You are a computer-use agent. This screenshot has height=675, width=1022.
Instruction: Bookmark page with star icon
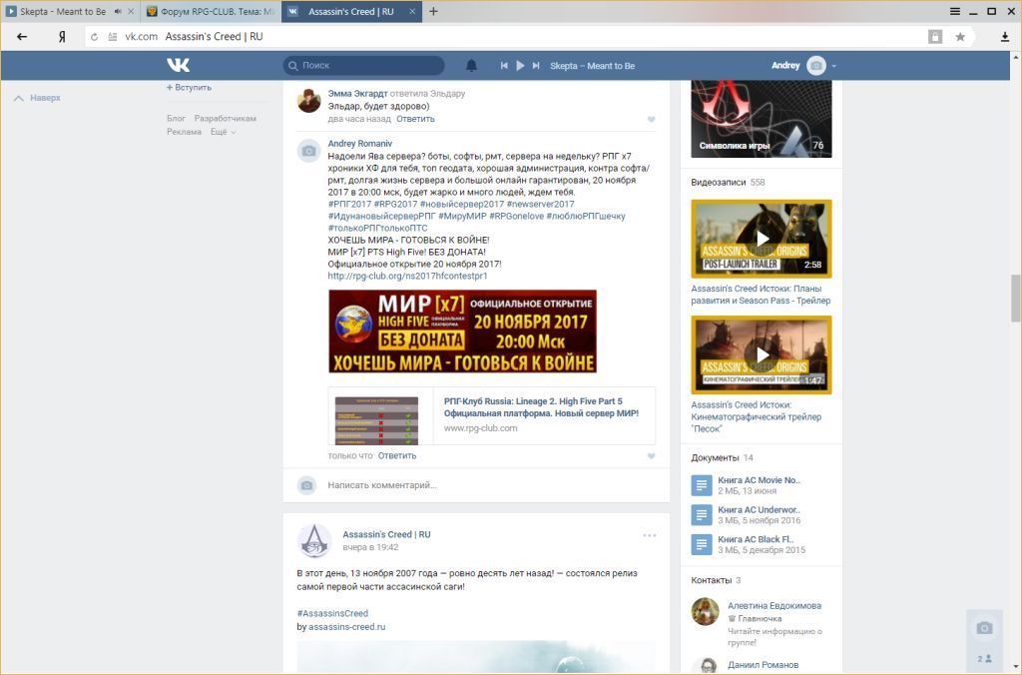[960, 37]
